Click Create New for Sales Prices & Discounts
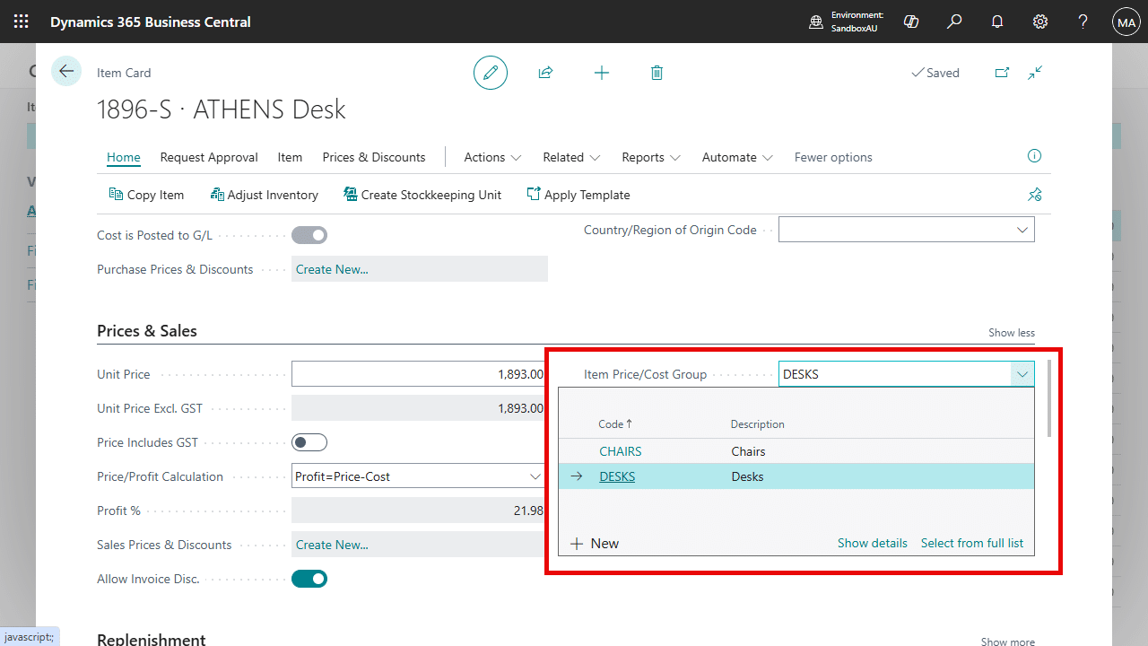Image resolution: width=1148 pixels, height=646 pixels. [332, 545]
